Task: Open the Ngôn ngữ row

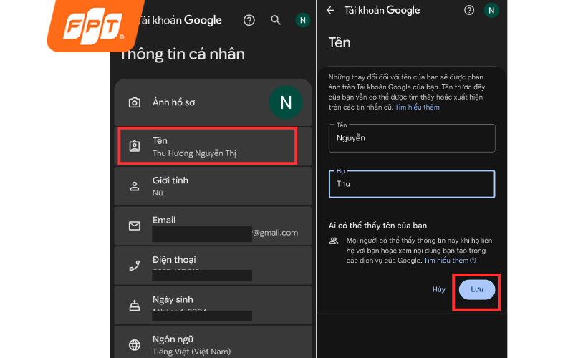Action: pos(213,342)
